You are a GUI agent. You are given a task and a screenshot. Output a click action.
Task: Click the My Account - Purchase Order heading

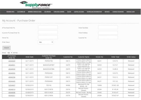[19, 21]
